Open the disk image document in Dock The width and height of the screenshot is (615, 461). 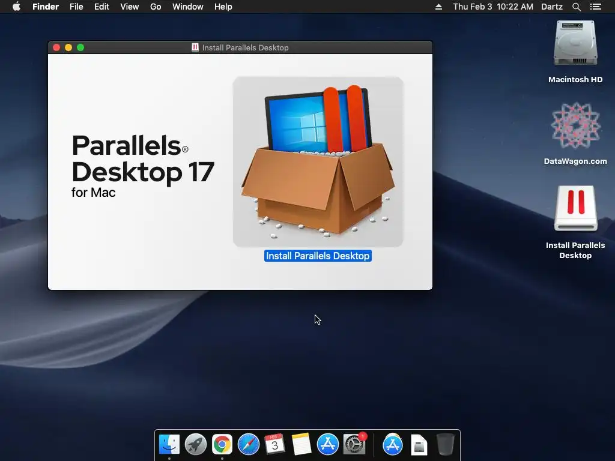point(419,445)
